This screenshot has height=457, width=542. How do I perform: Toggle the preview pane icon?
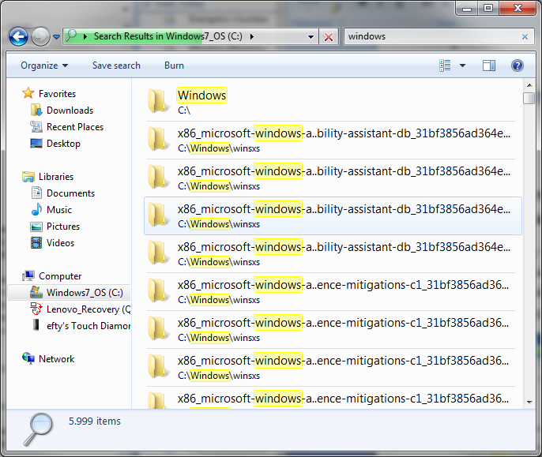[x=489, y=66]
